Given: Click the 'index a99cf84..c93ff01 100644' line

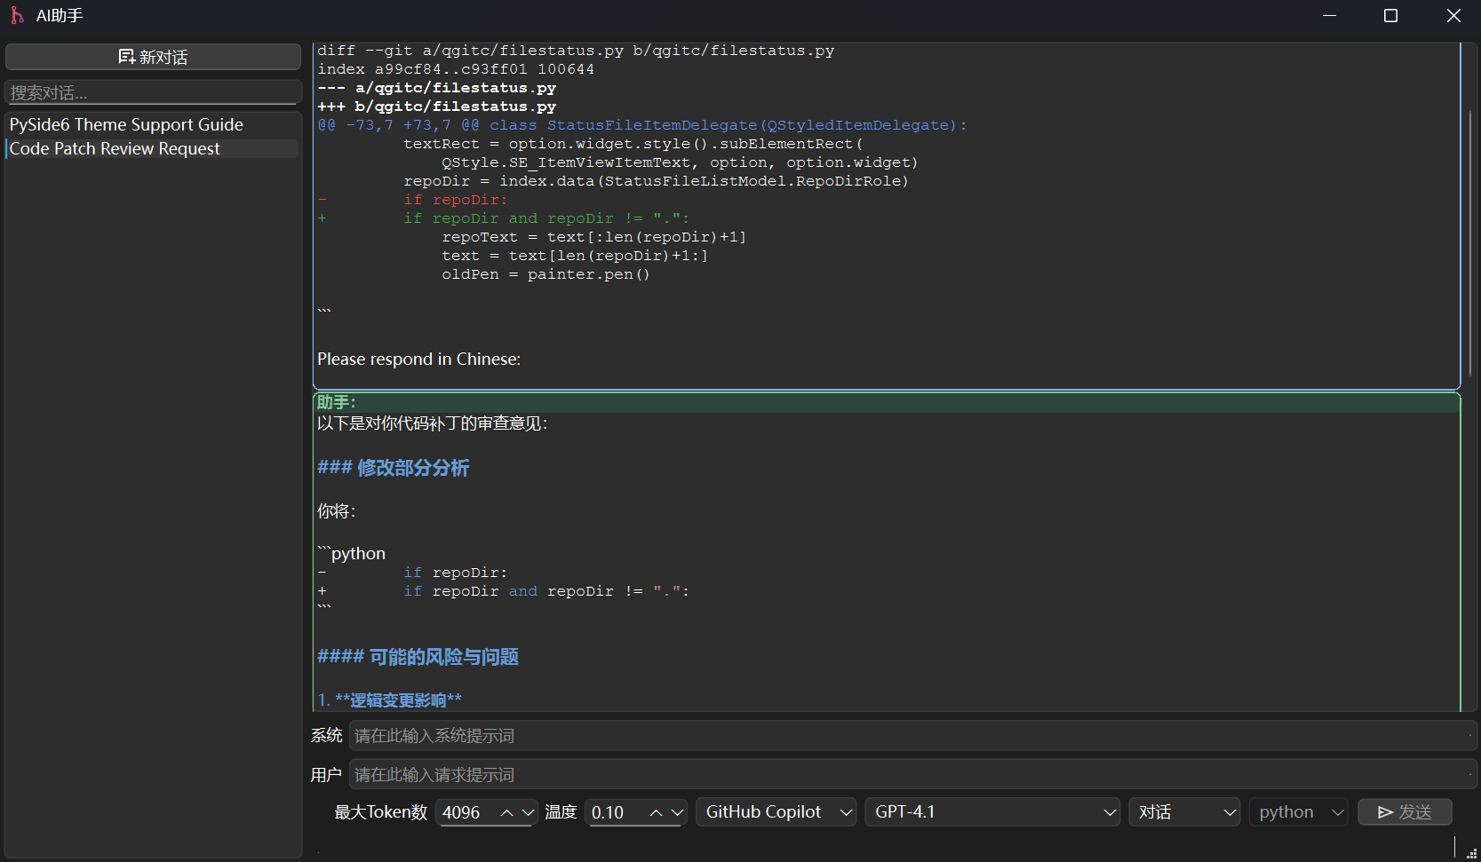Looking at the screenshot, I should (x=456, y=69).
